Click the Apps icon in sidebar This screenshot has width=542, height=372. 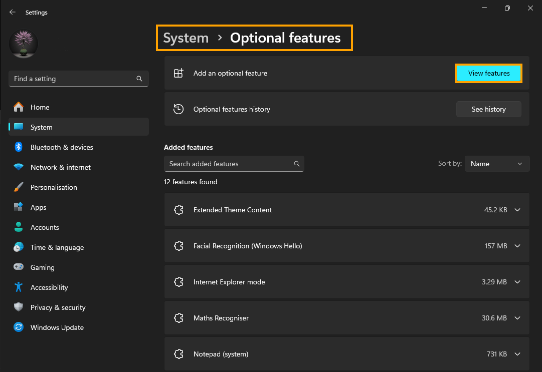(19, 207)
